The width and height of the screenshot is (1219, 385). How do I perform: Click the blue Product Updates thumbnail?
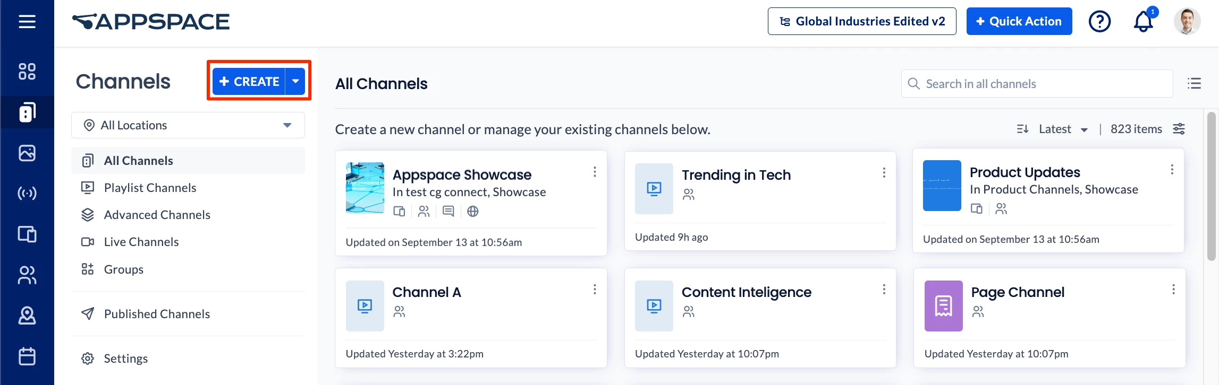tap(942, 186)
